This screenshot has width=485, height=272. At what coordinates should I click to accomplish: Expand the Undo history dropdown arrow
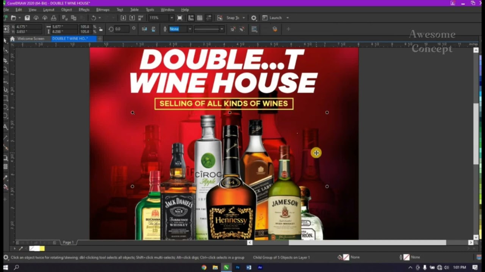pos(100,18)
